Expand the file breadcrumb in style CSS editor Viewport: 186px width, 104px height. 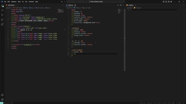point(77,8)
